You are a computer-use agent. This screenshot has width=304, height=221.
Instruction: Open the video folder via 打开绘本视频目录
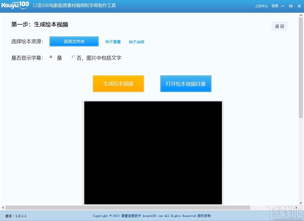(x=186, y=83)
